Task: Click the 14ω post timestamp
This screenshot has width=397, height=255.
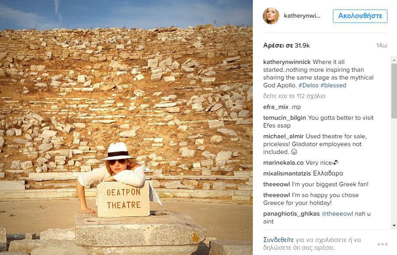Action: 382,46
